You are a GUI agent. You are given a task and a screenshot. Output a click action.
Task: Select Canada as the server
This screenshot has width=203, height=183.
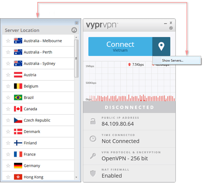click(38, 109)
